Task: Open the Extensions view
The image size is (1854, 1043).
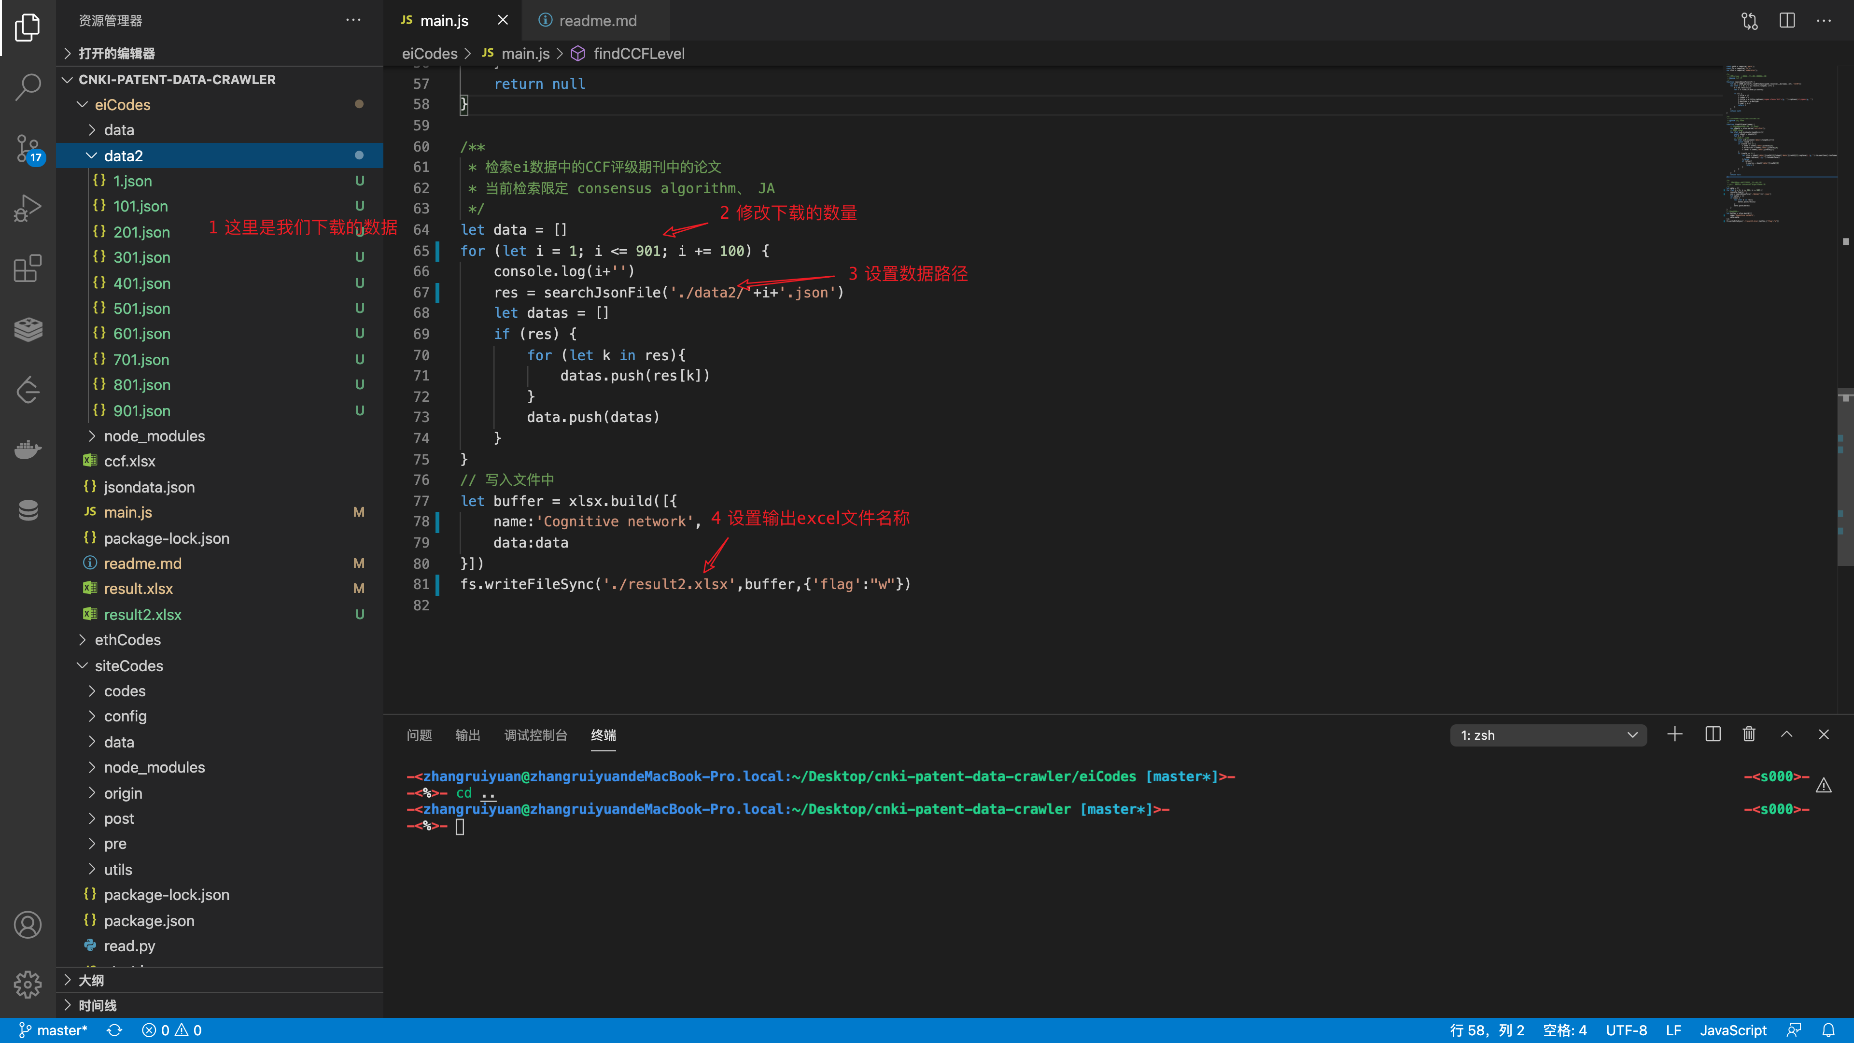Action: (28, 268)
